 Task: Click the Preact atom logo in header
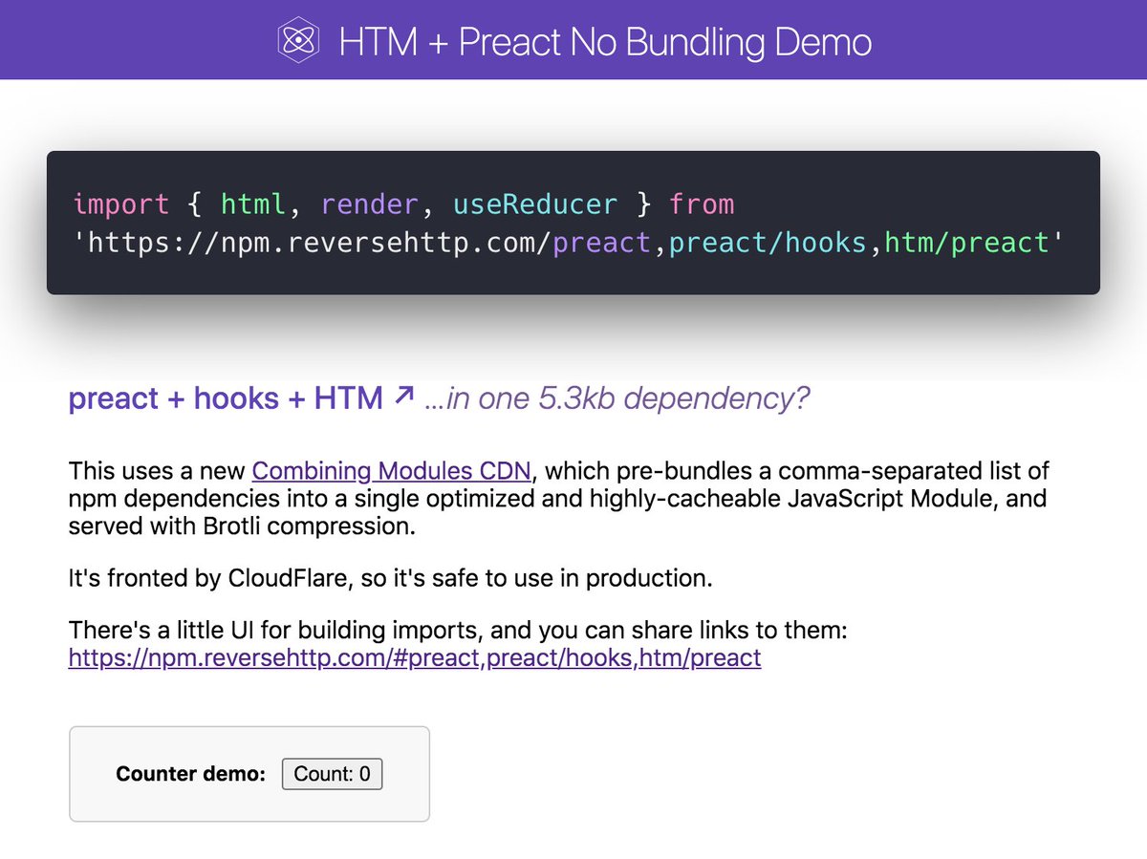297,41
